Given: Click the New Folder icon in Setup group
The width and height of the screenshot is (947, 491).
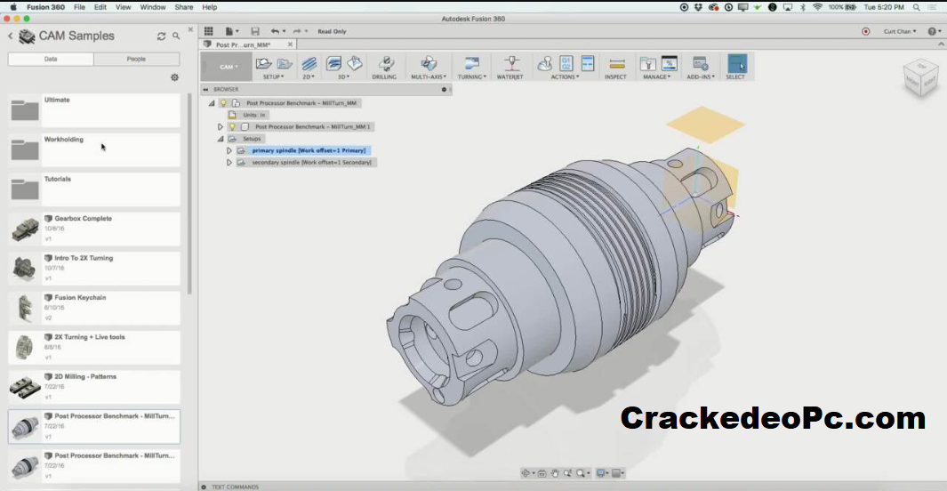Looking at the screenshot, I should (x=285, y=63).
